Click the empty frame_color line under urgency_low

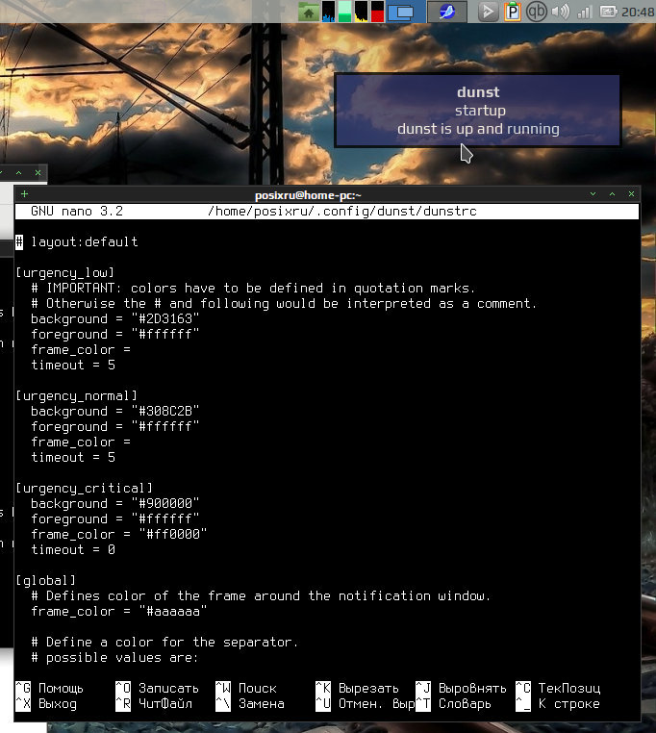[x=81, y=350]
